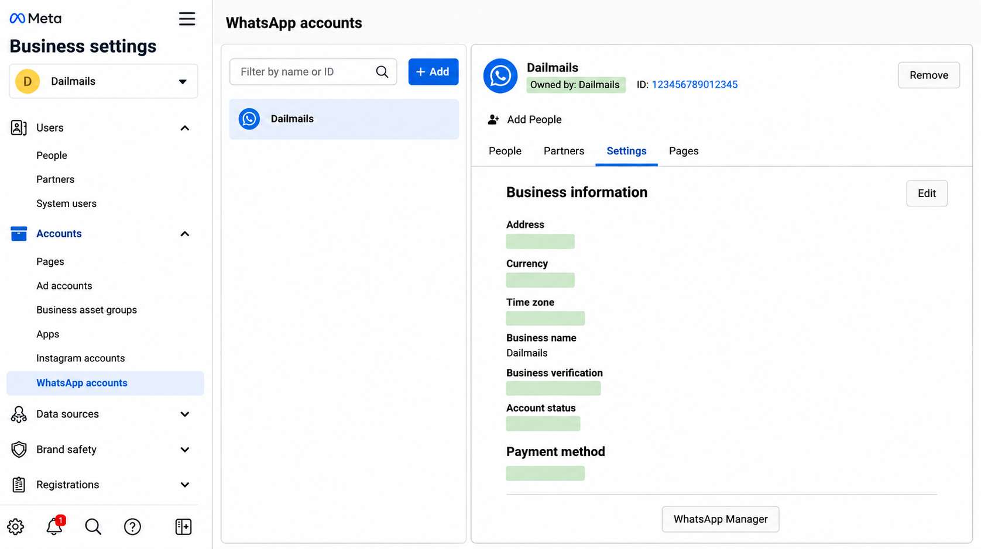Open Ad accounts in sidebar
Viewport: 981px width, 549px height.
(64, 286)
